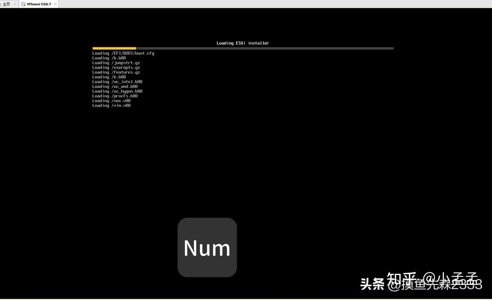The width and height of the screenshot is (492, 300).
Task: Click the gray unfilled progress bar section
Action: (265, 48)
